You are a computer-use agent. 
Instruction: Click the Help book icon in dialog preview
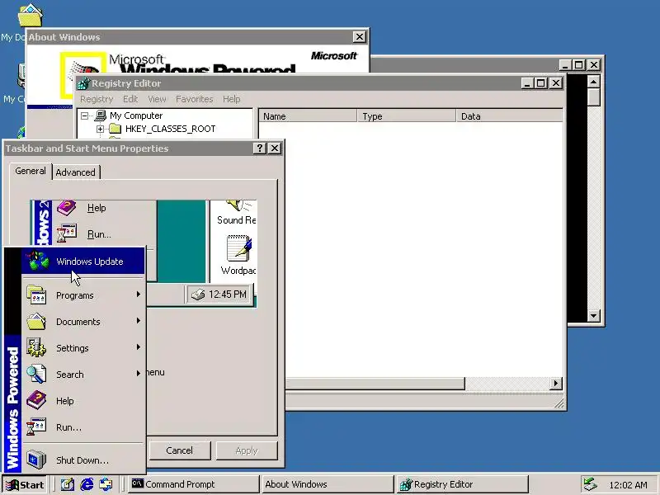(x=67, y=208)
